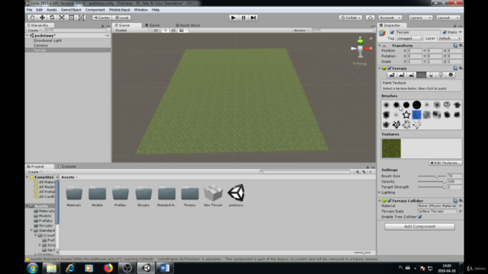Viewport: 488px width, 274px height.
Task: Open the Layout dropdown
Action: (448, 18)
